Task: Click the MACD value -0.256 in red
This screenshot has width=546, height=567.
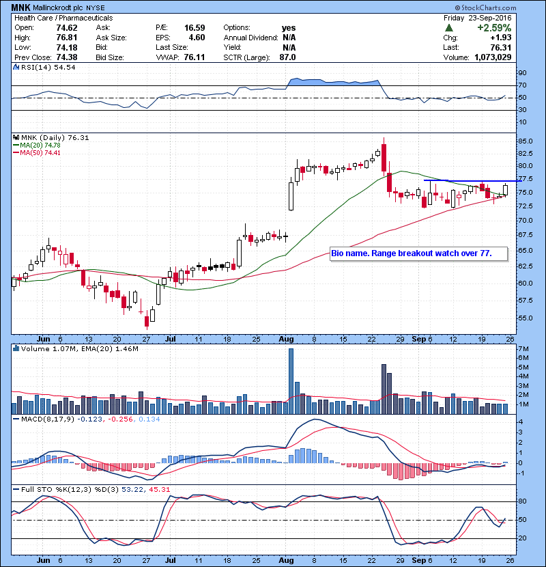Action: (119, 419)
